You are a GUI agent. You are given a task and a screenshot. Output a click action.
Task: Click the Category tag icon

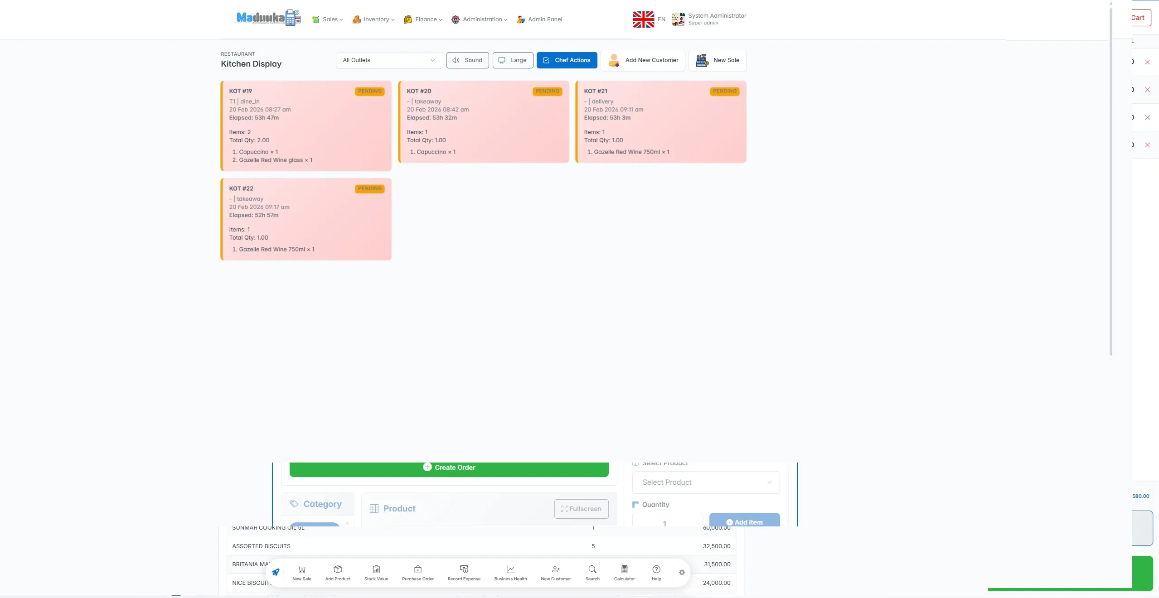(x=294, y=504)
